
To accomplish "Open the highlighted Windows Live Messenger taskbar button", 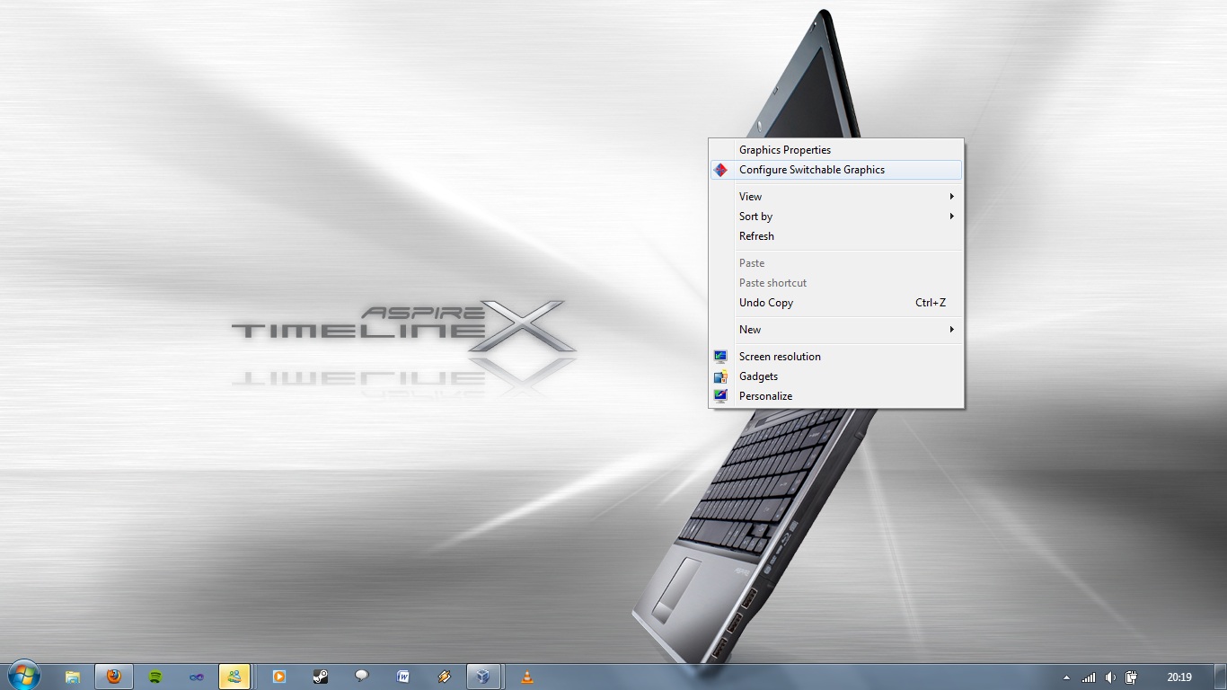I will click(234, 677).
